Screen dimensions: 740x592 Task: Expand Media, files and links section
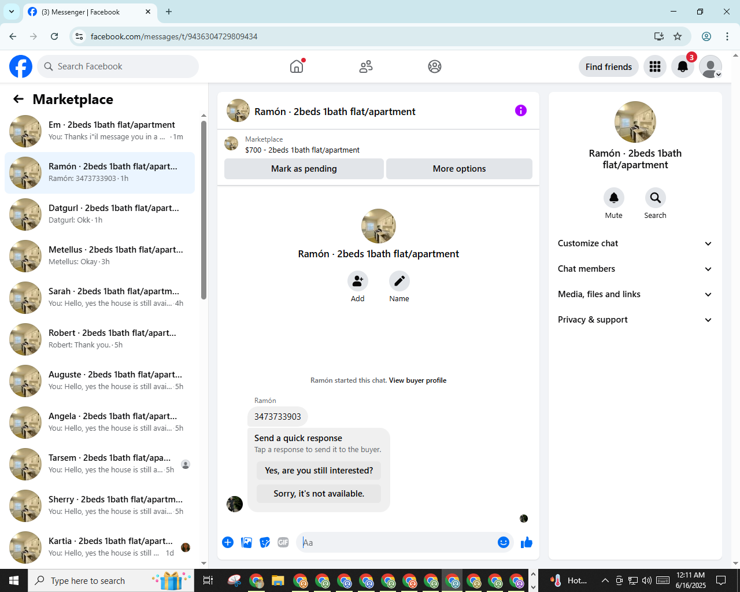click(x=635, y=294)
